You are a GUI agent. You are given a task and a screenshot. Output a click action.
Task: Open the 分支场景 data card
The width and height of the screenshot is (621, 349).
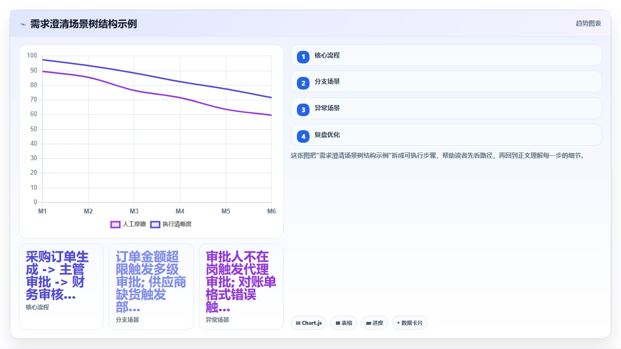tap(151, 287)
